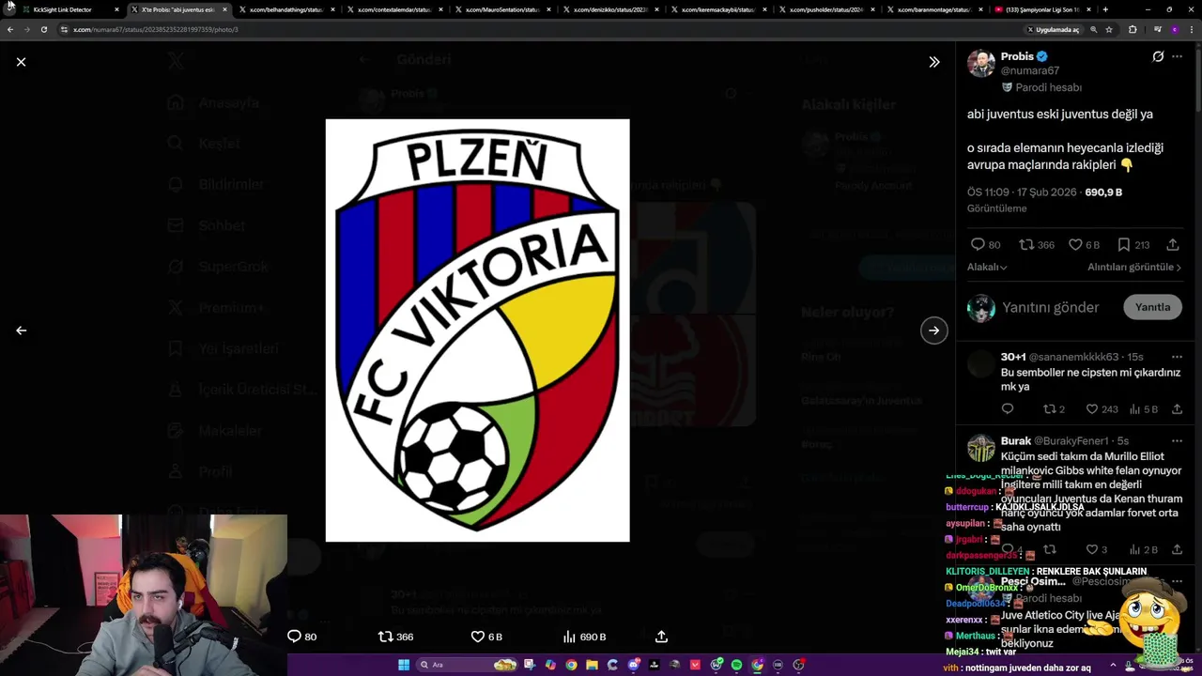Reply to the 30+1 comment
This screenshot has height=676, width=1202.
coord(1008,409)
